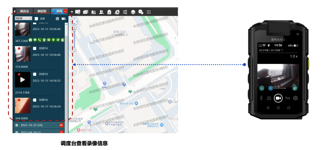331x150 pixels.
Task: Adjust the device zoom slider handle
Action: [x=270, y=88]
